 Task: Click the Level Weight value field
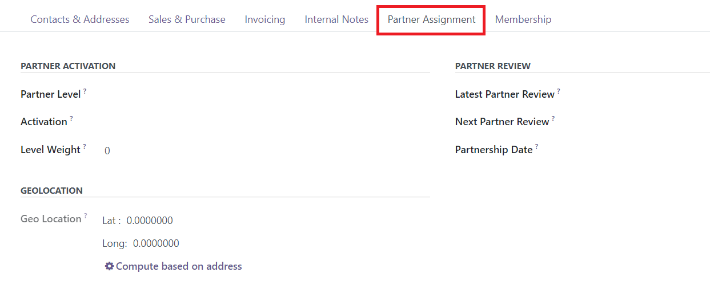pos(107,151)
